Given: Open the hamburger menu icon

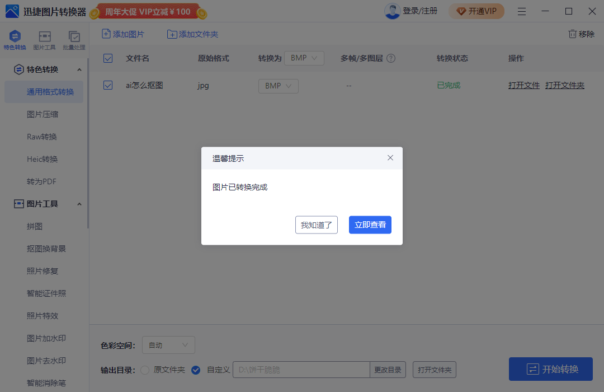Looking at the screenshot, I should pos(522,12).
